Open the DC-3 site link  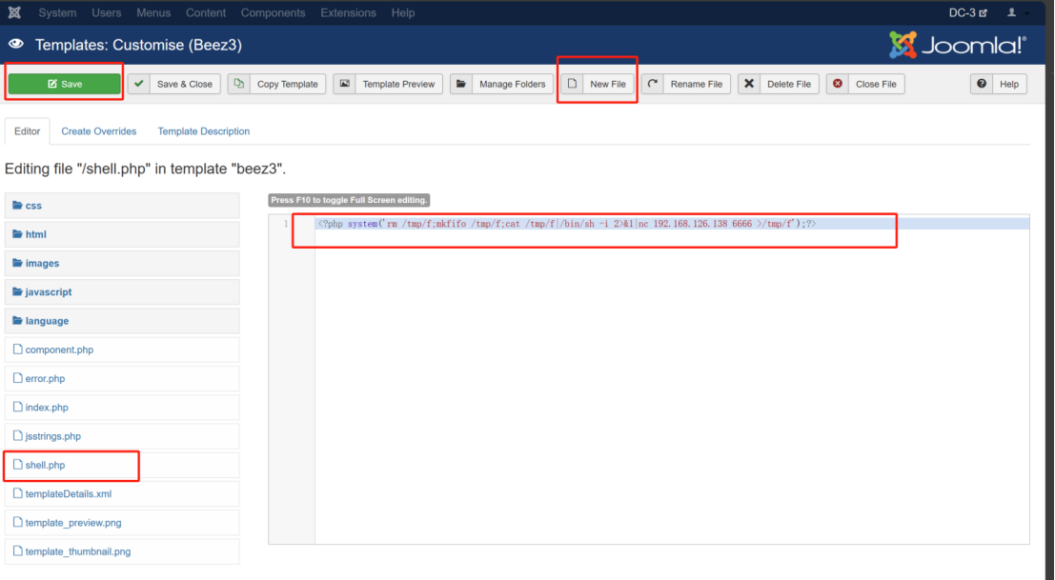pos(967,12)
